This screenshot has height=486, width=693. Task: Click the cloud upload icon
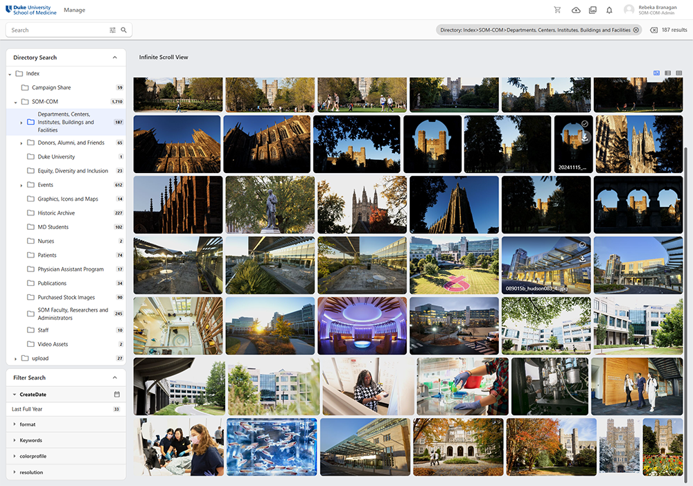576,10
